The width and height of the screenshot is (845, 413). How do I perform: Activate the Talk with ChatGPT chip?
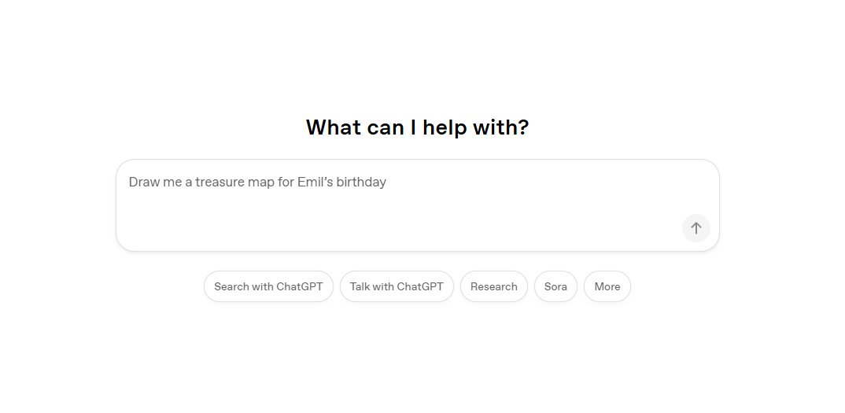click(x=397, y=286)
